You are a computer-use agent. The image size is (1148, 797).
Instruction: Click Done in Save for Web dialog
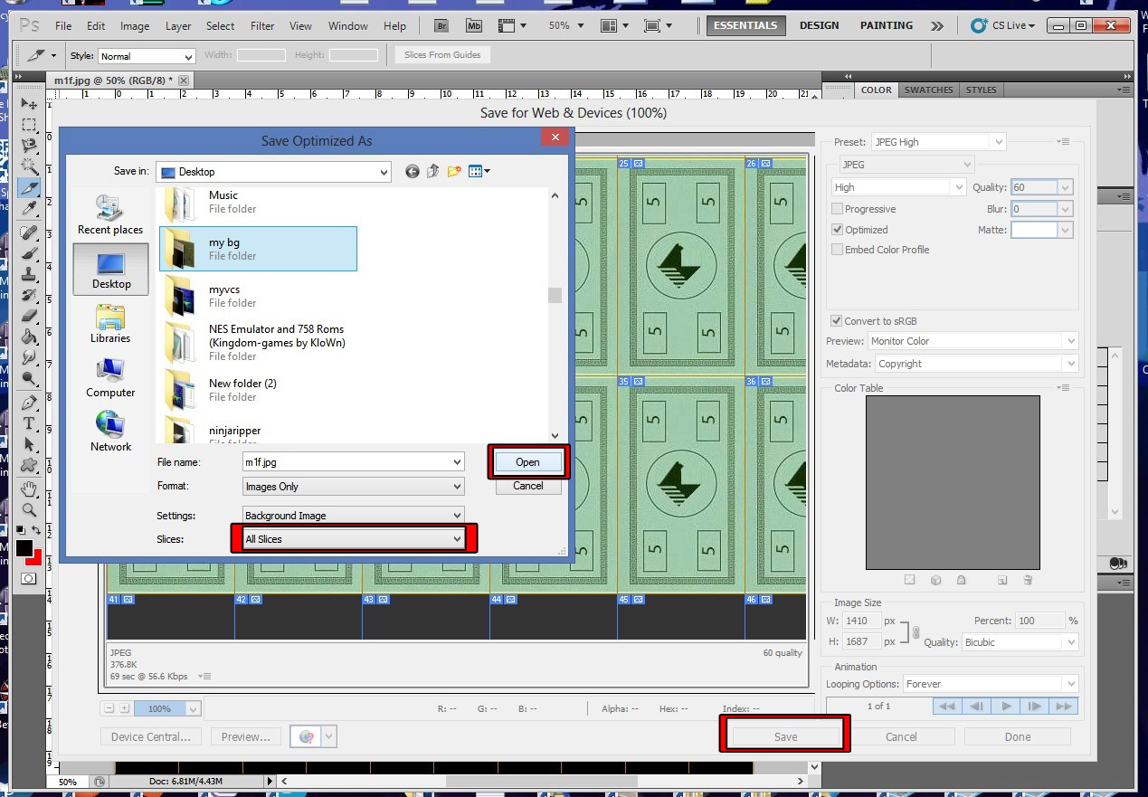click(x=1018, y=736)
